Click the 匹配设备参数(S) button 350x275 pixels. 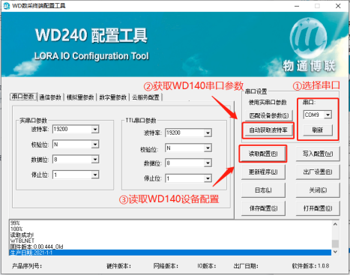[x=269, y=115]
